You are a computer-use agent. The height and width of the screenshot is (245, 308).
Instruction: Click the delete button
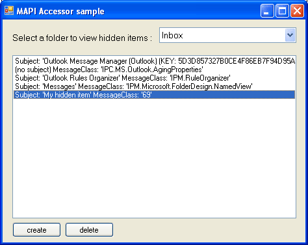[x=89, y=230]
